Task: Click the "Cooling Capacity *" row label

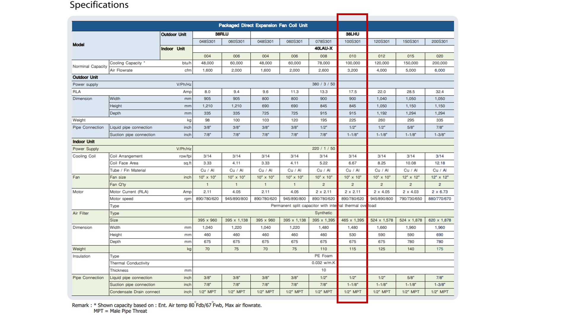Action: 127,63
